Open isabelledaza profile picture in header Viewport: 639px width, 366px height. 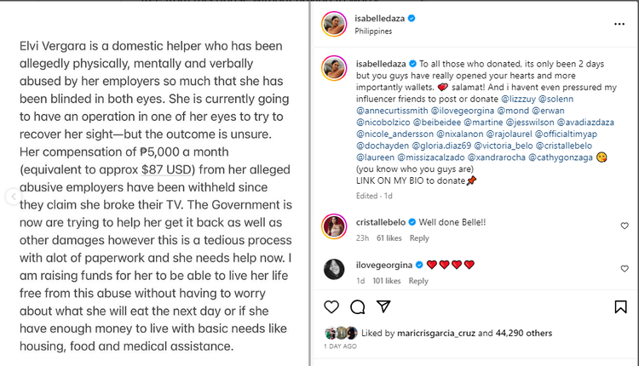(332, 25)
